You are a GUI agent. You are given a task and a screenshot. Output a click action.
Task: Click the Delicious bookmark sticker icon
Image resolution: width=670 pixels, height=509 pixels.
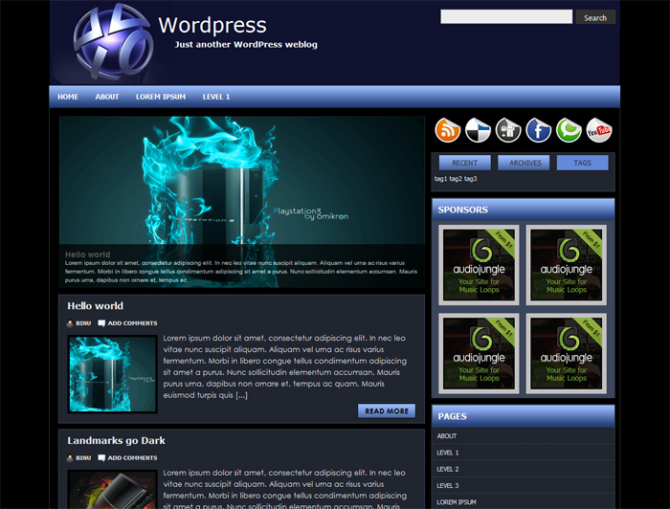coord(478,130)
